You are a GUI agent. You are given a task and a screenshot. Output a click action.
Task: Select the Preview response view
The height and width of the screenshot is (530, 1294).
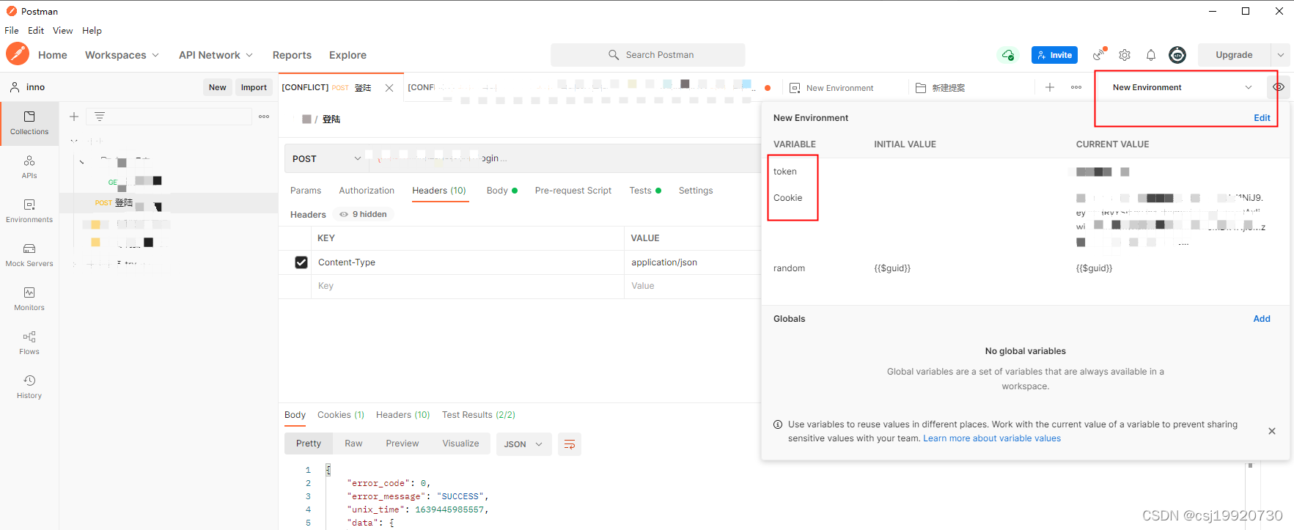(x=402, y=443)
